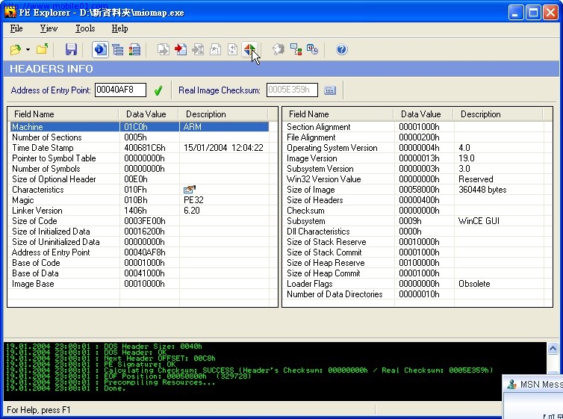Select the Size of Optional Header row
Image resolution: width=563 pixels, height=419 pixels.
click(140, 179)
